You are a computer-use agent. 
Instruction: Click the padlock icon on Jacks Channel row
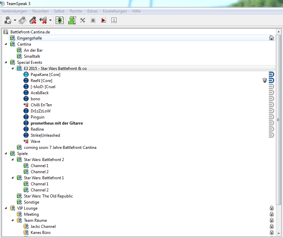(x=272, y=226)
